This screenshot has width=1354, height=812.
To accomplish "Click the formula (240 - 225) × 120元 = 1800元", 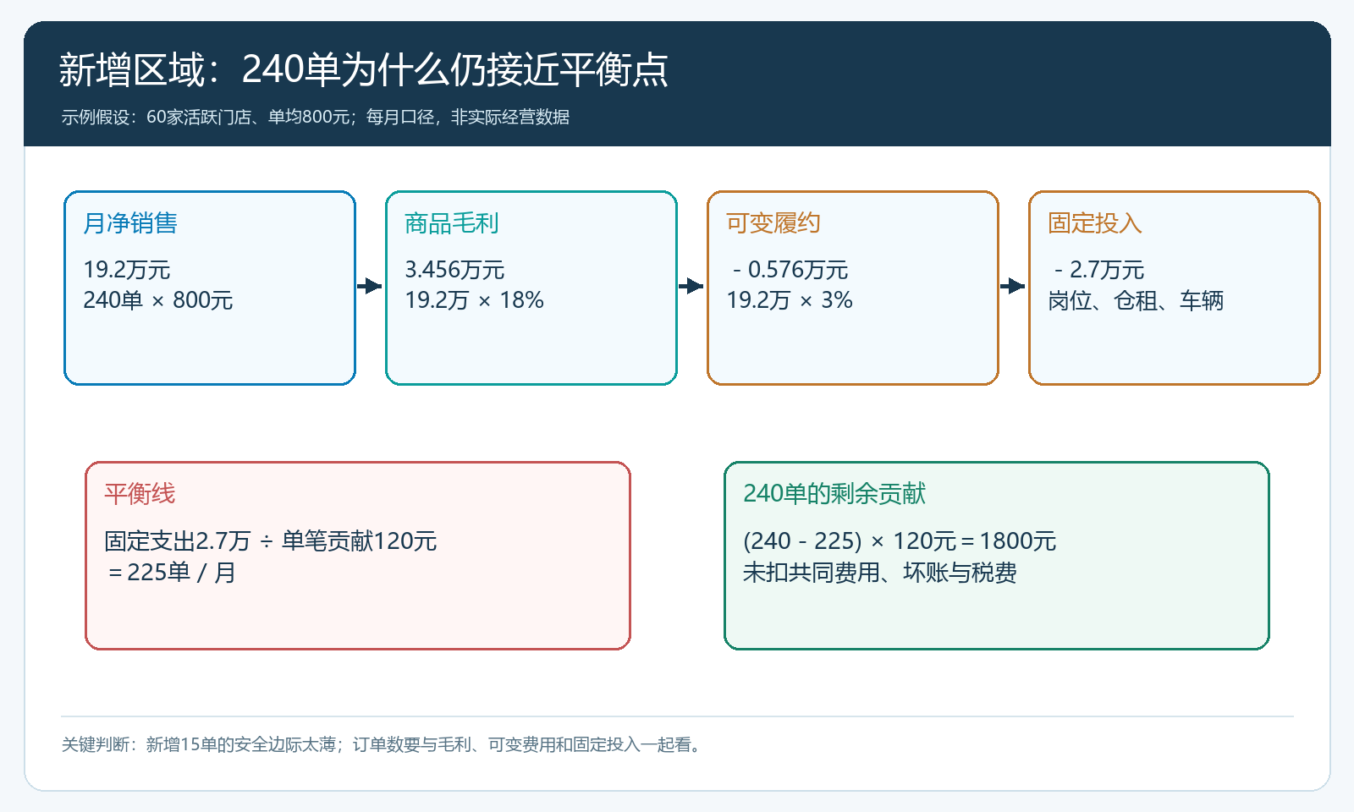I will pyautogui.click(x=900, y=540).
